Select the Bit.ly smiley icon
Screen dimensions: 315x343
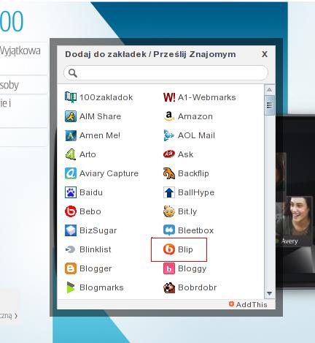click(x=169, y=211)
